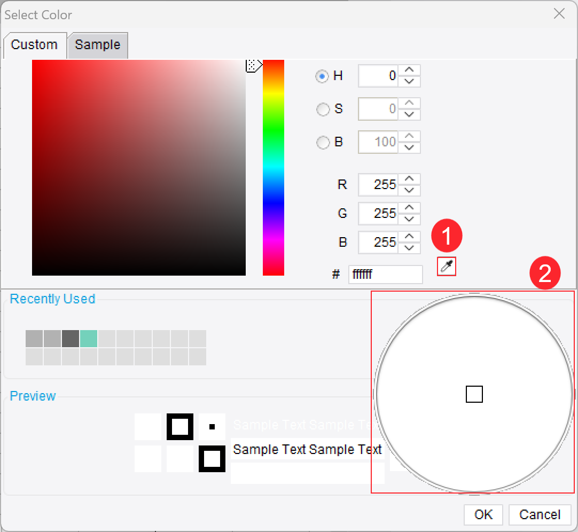Click the G value input field

[378, 214]
